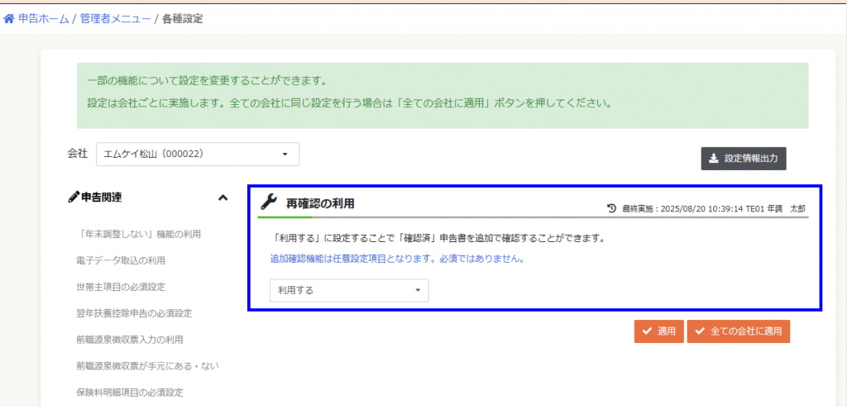Screen dimensions: 847x414
Task: Select 電子データ取込の利用 menu item
Action: [121, 260]
